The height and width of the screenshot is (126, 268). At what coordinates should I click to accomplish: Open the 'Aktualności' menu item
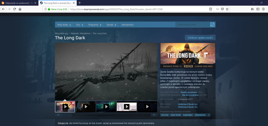click(x=128, y=25)
